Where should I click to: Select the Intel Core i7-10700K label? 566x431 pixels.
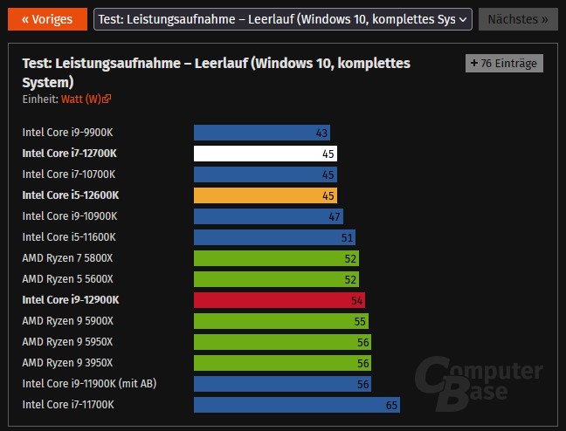tap(69, 174)
